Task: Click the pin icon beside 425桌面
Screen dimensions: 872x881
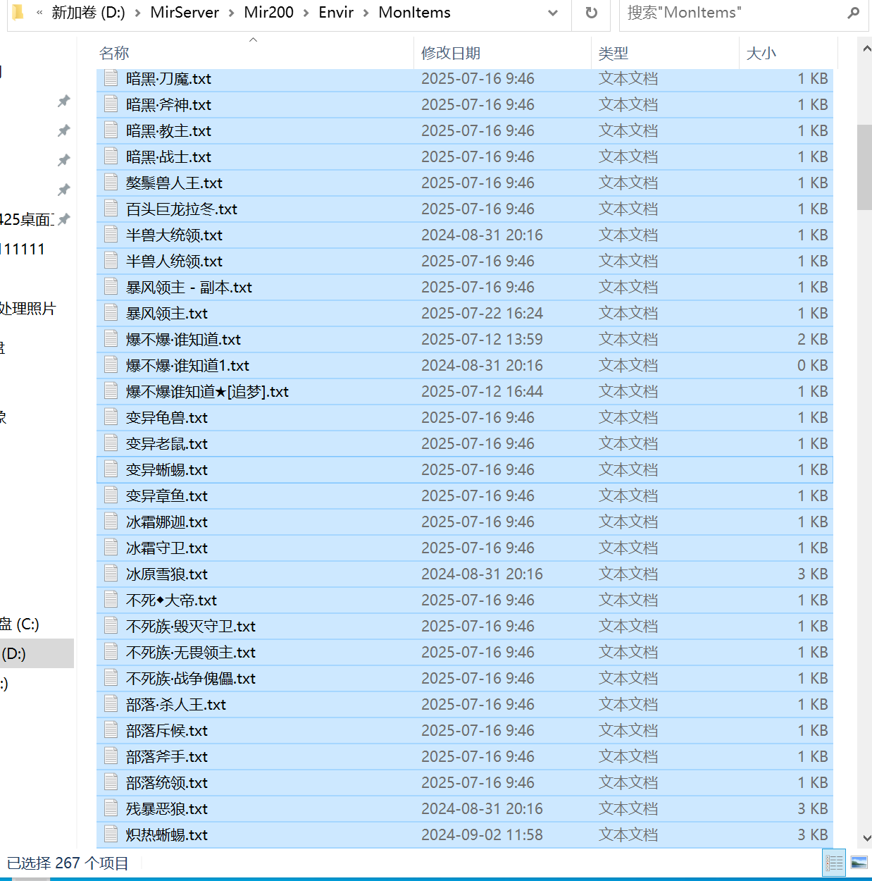Action: [x=64, y=219]
